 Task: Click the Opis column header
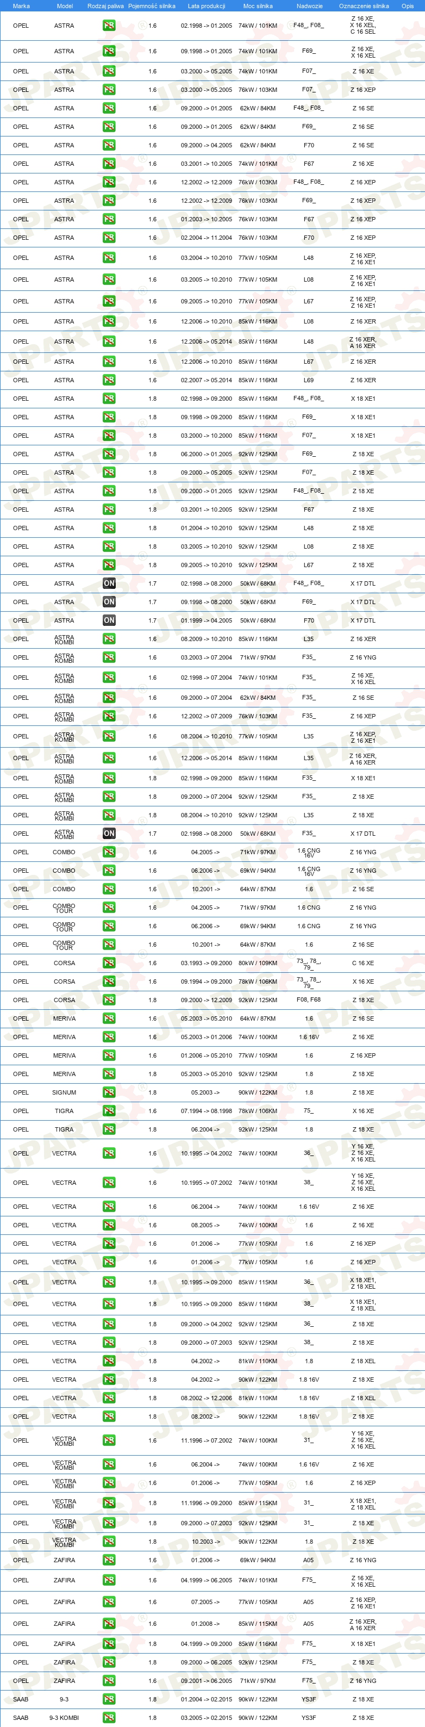click(408, 6)
